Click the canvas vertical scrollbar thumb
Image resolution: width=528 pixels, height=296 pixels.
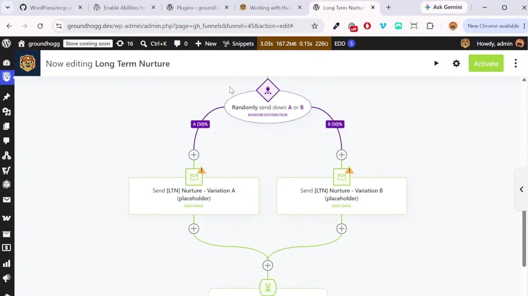524,239
